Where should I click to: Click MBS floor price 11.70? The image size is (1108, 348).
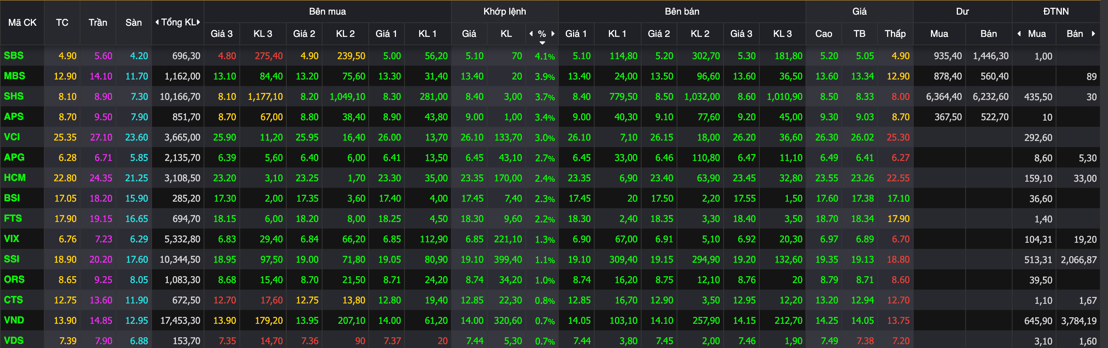pos(137,76)
